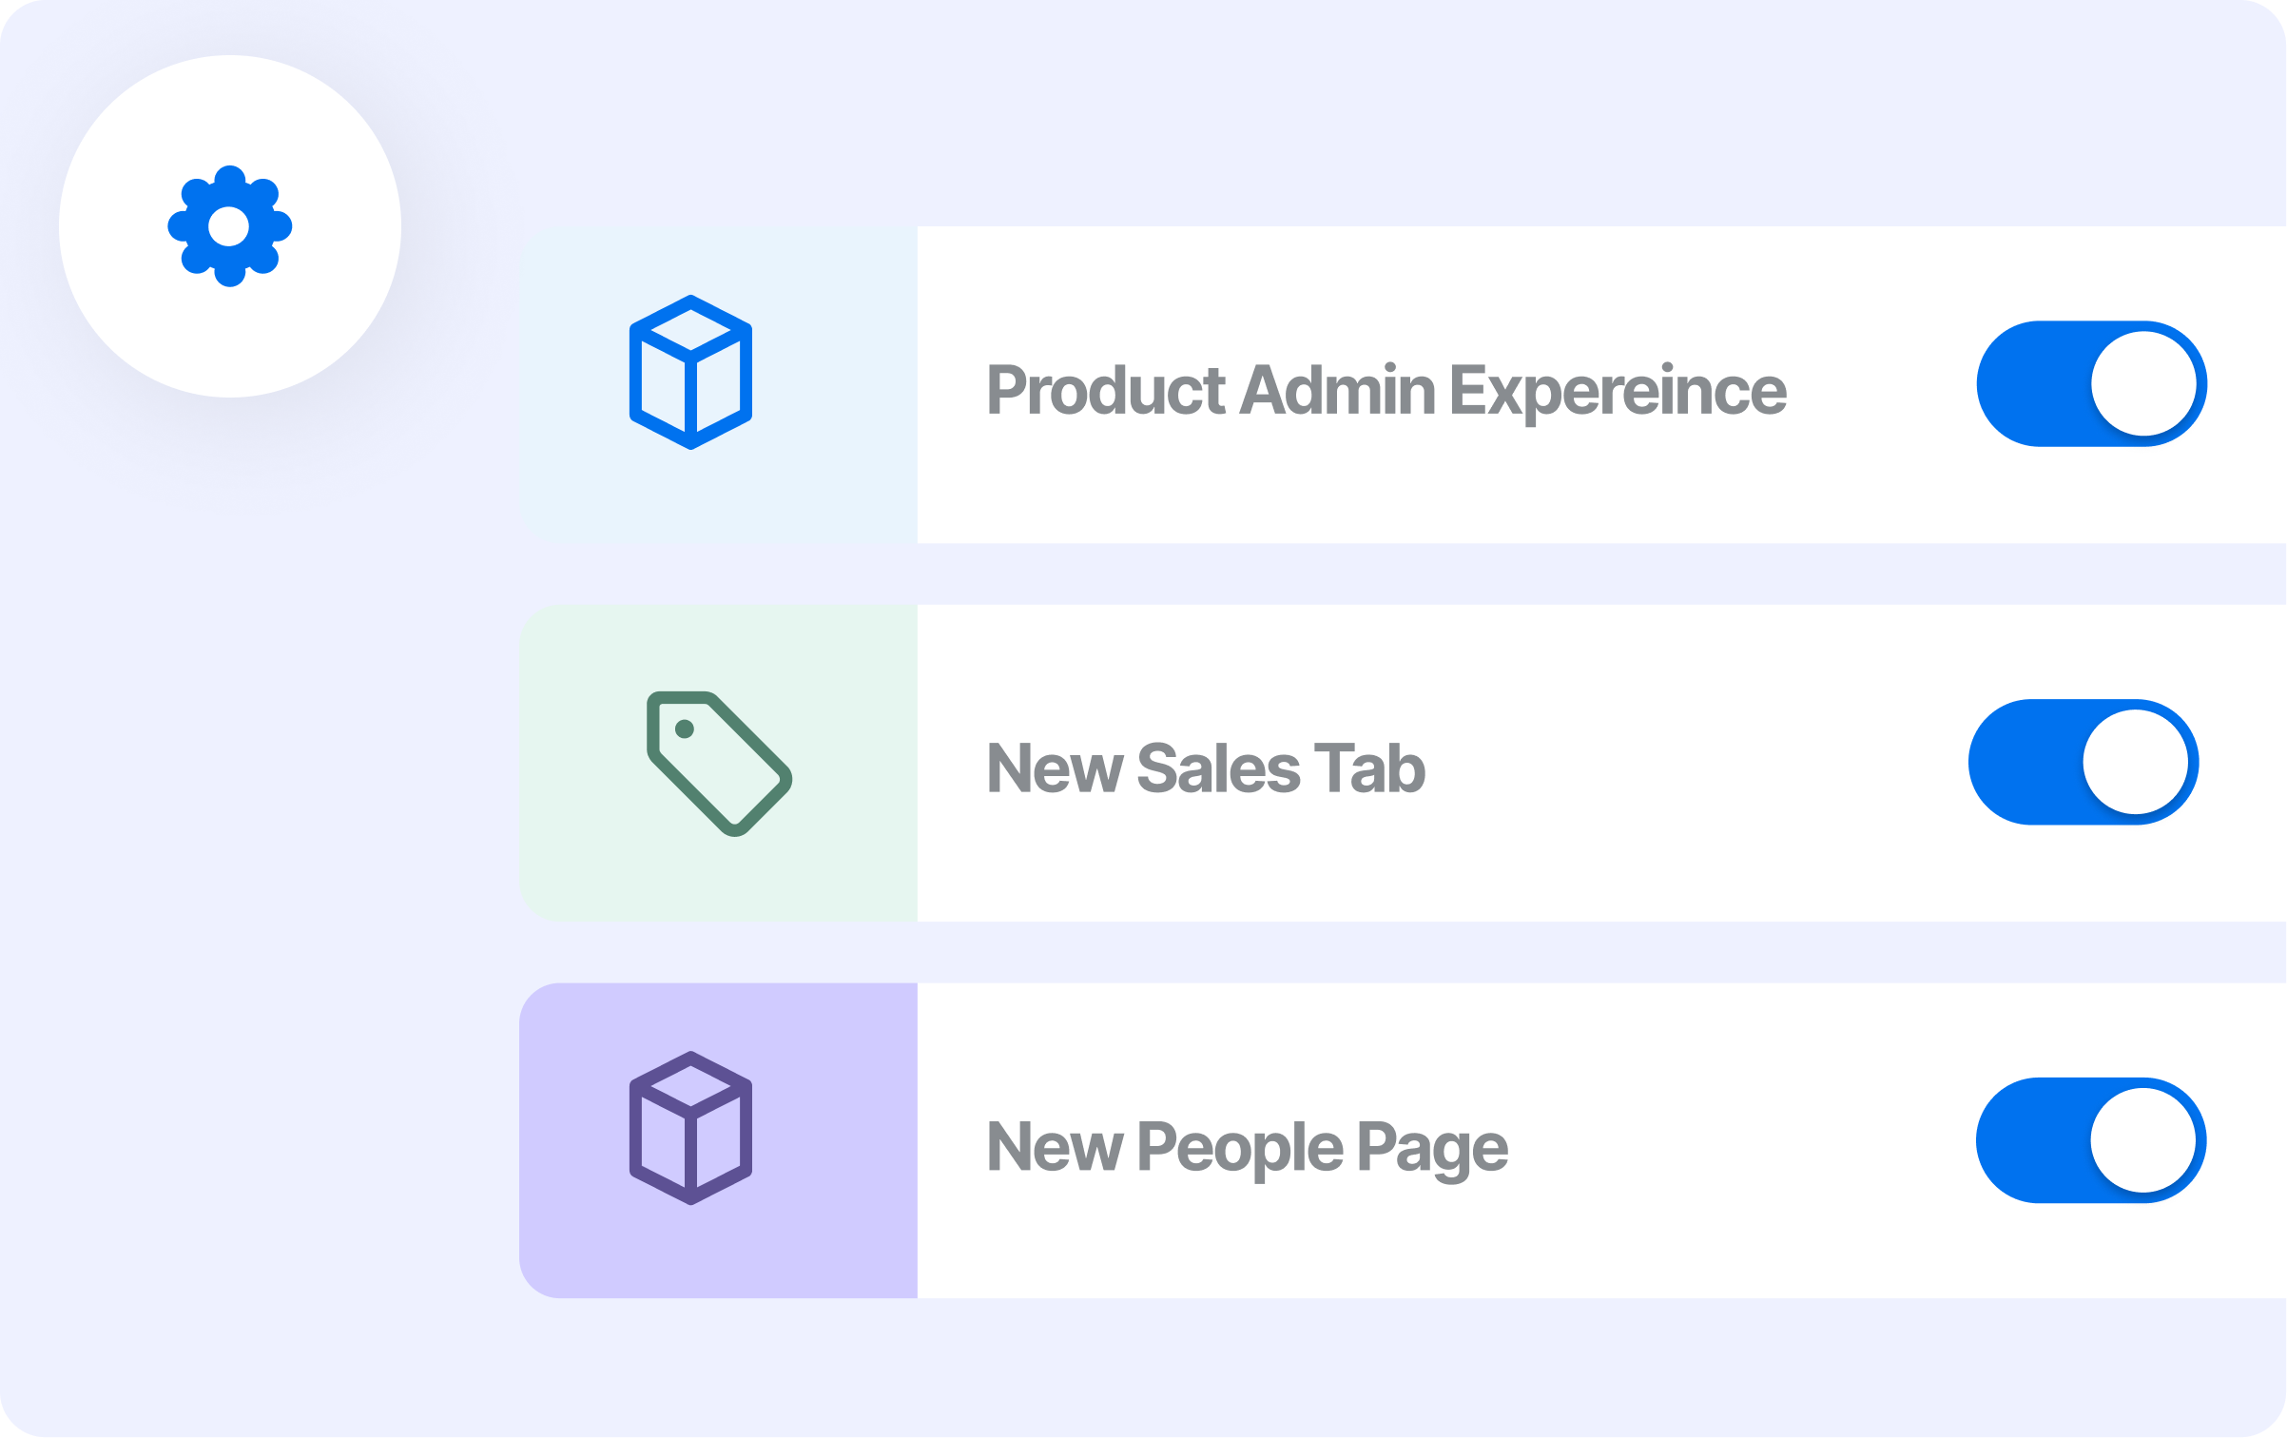Click the white knob on the Product Admin switch
2287x1438 pixels.
click(2143, 383)
